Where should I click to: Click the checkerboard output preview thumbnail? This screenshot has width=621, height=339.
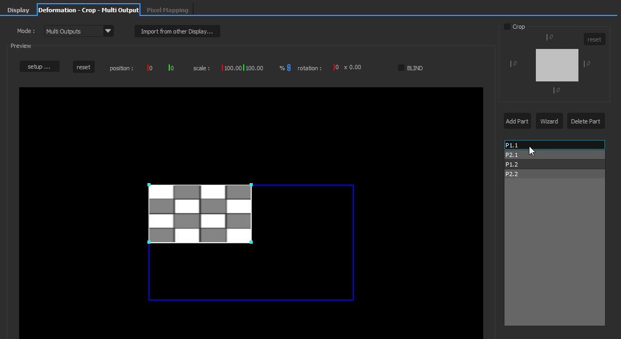200,214
